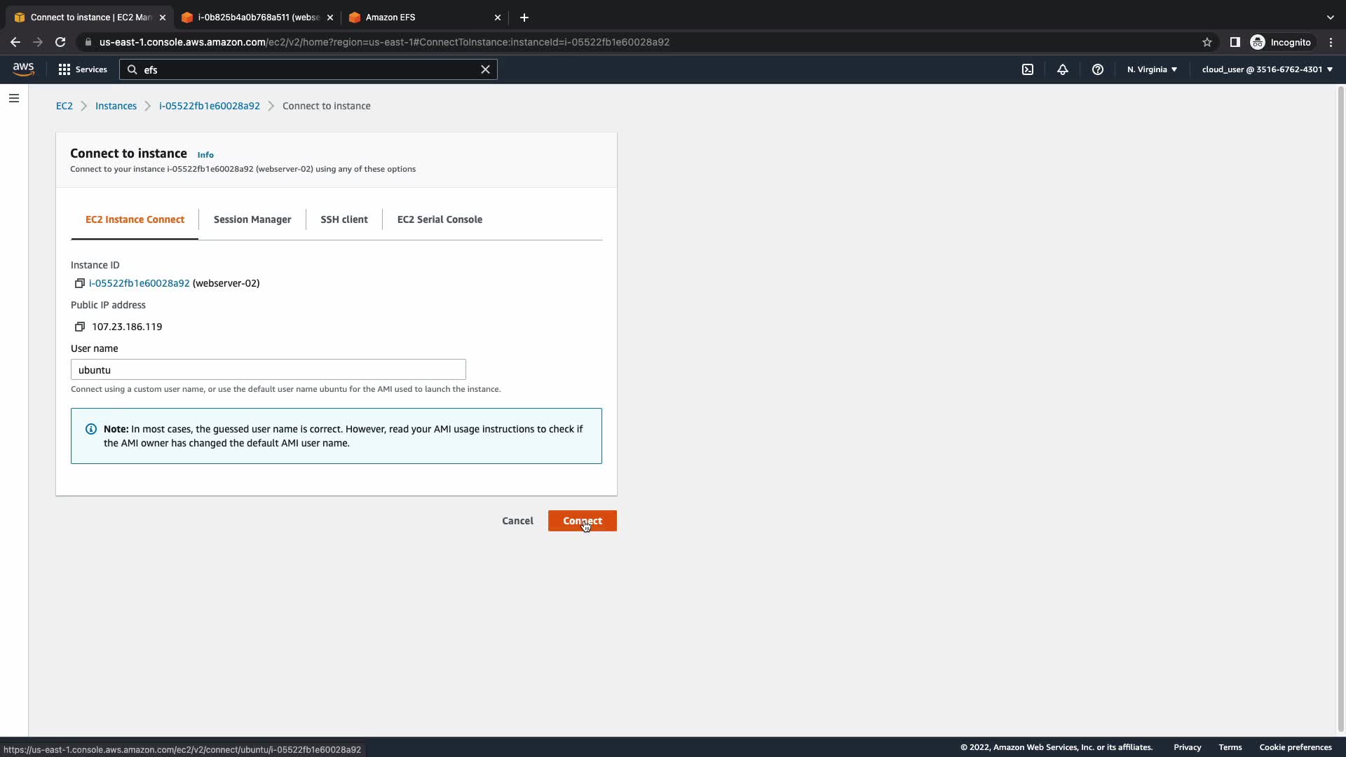The width and height of the screenshot is (1346, 757).
Task: Expand the N. Virginia region dropdown
Action: 1152,69
